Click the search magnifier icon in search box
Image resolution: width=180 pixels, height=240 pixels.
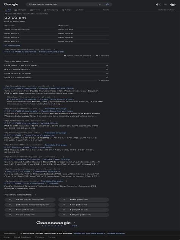[107, 5]
